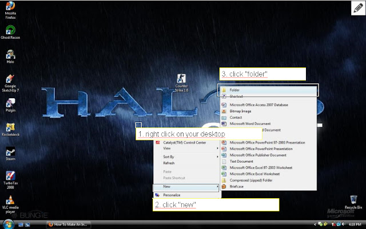Image resolution: width=366 pixels, height=229 pixels.
Task: Show hidden tray icons with the chevron
Action: coord(315,224)
